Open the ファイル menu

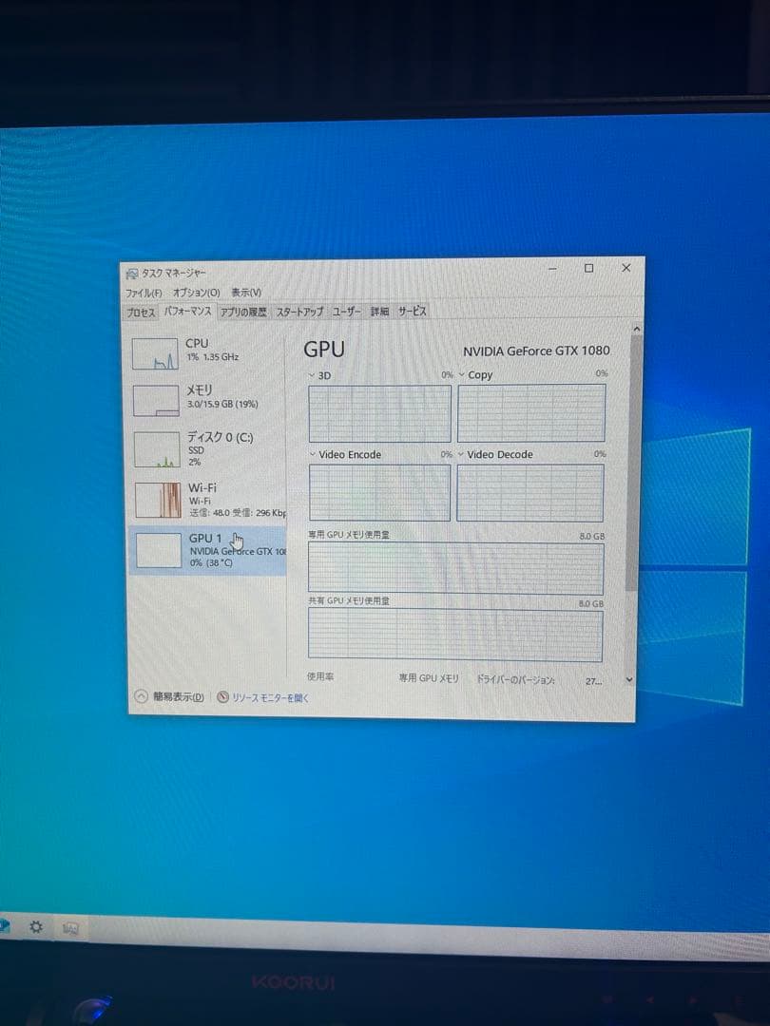(144, 293)
